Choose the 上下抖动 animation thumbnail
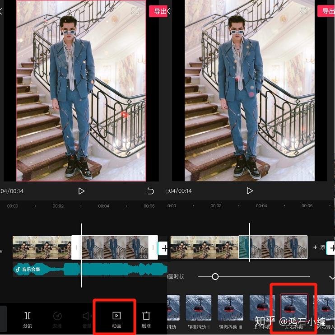Screen dimensions: 335x335 coord(262,307)
